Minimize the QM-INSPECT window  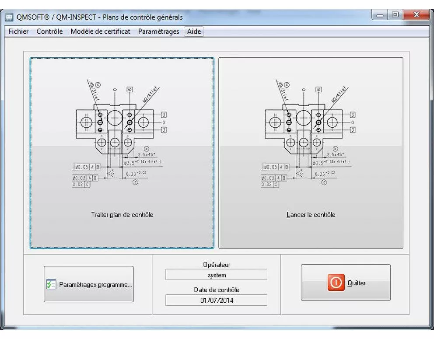(380, 15)
